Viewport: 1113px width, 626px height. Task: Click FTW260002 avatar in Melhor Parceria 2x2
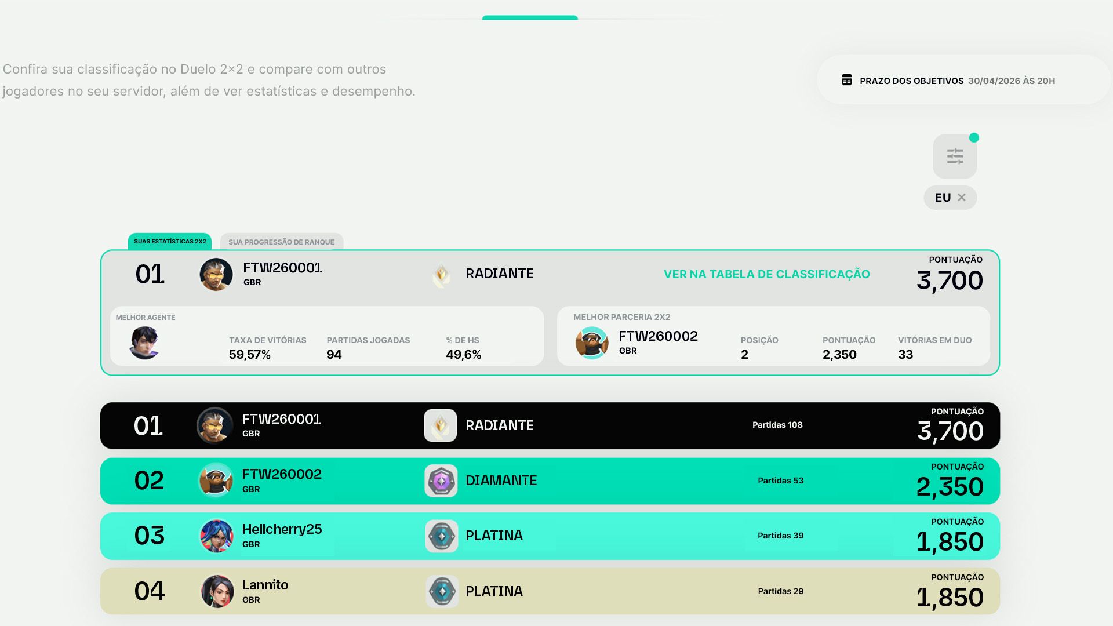591,343
